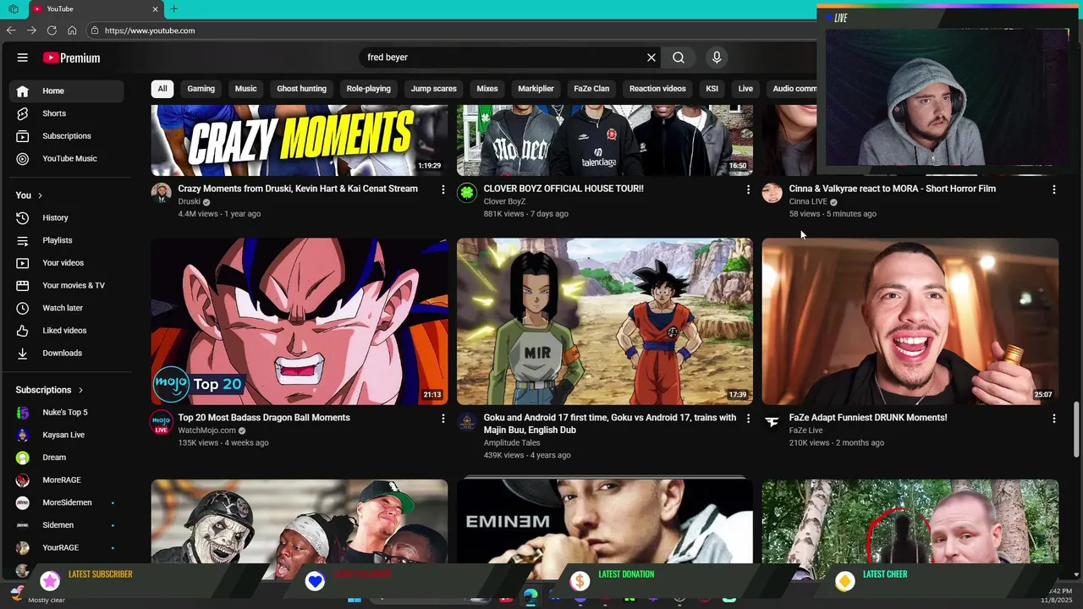Open more options for Clover Boyz house tour
This screenshot has height=609, width=1083.
(x=748, y=189)
